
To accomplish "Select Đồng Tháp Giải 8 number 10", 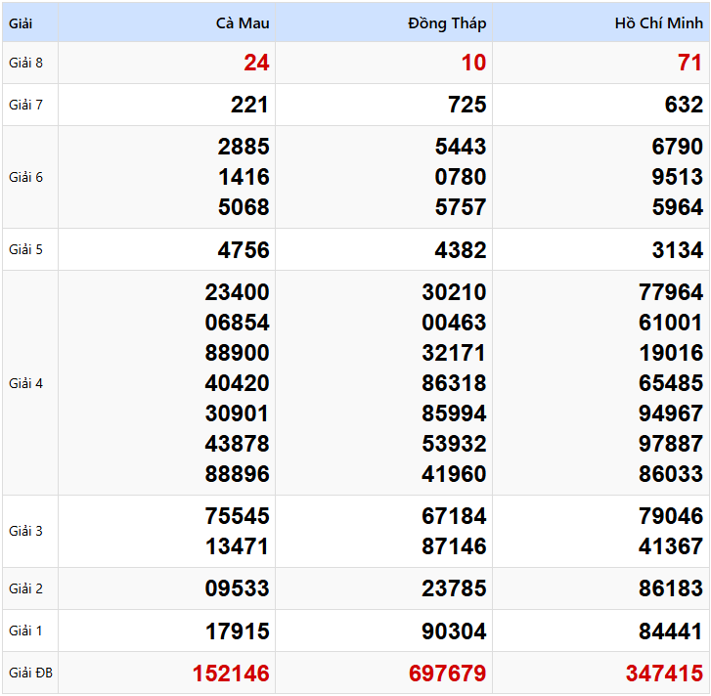I will coord(474,63).
